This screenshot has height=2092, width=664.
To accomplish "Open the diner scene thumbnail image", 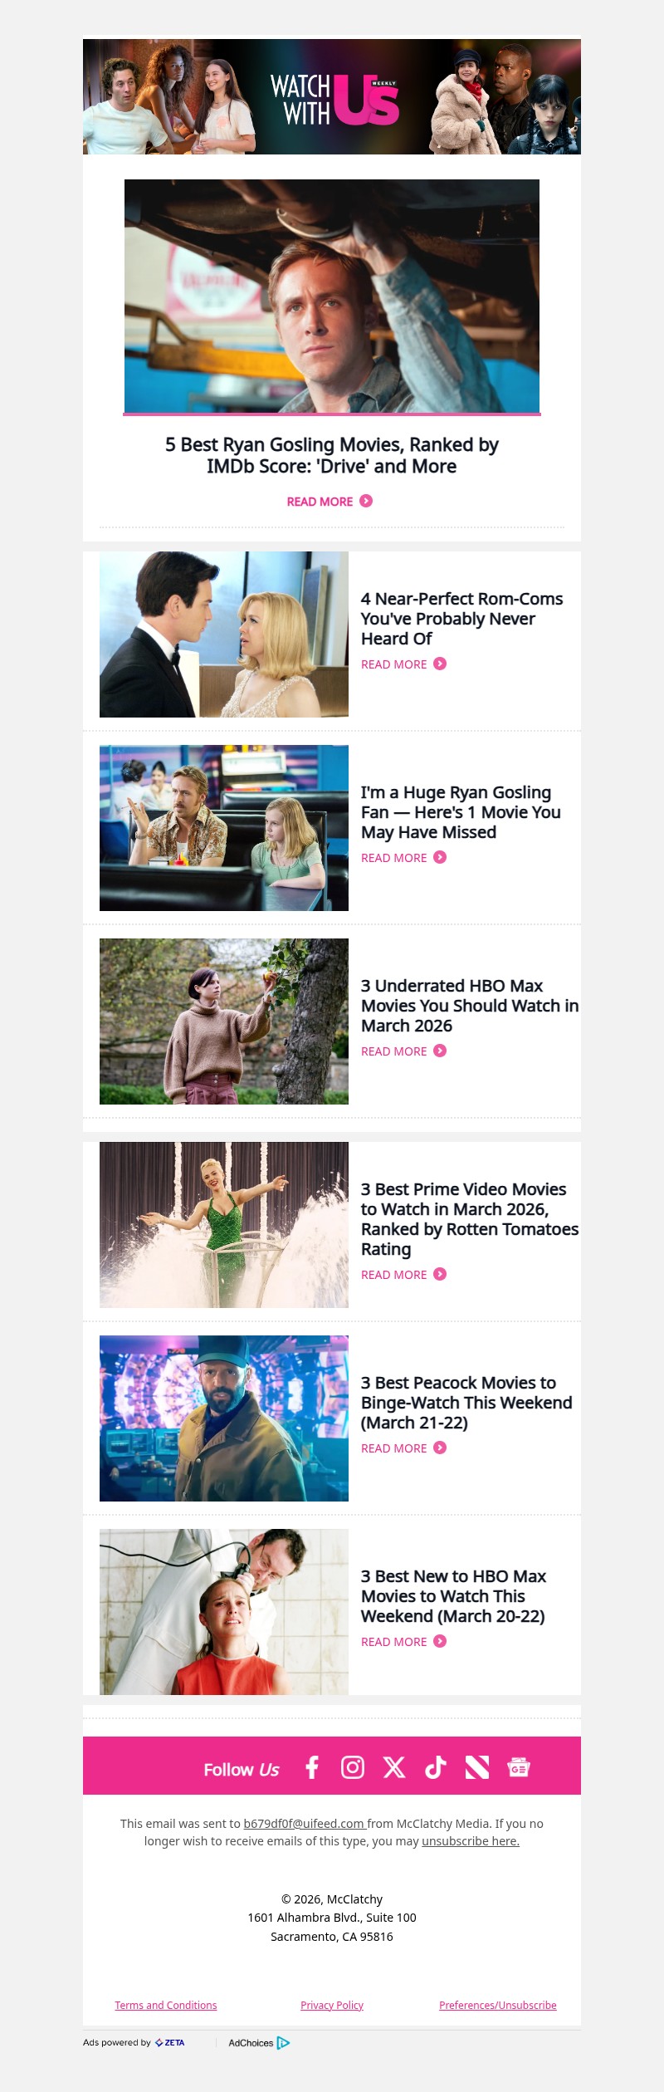I will (x=224, y=828).
